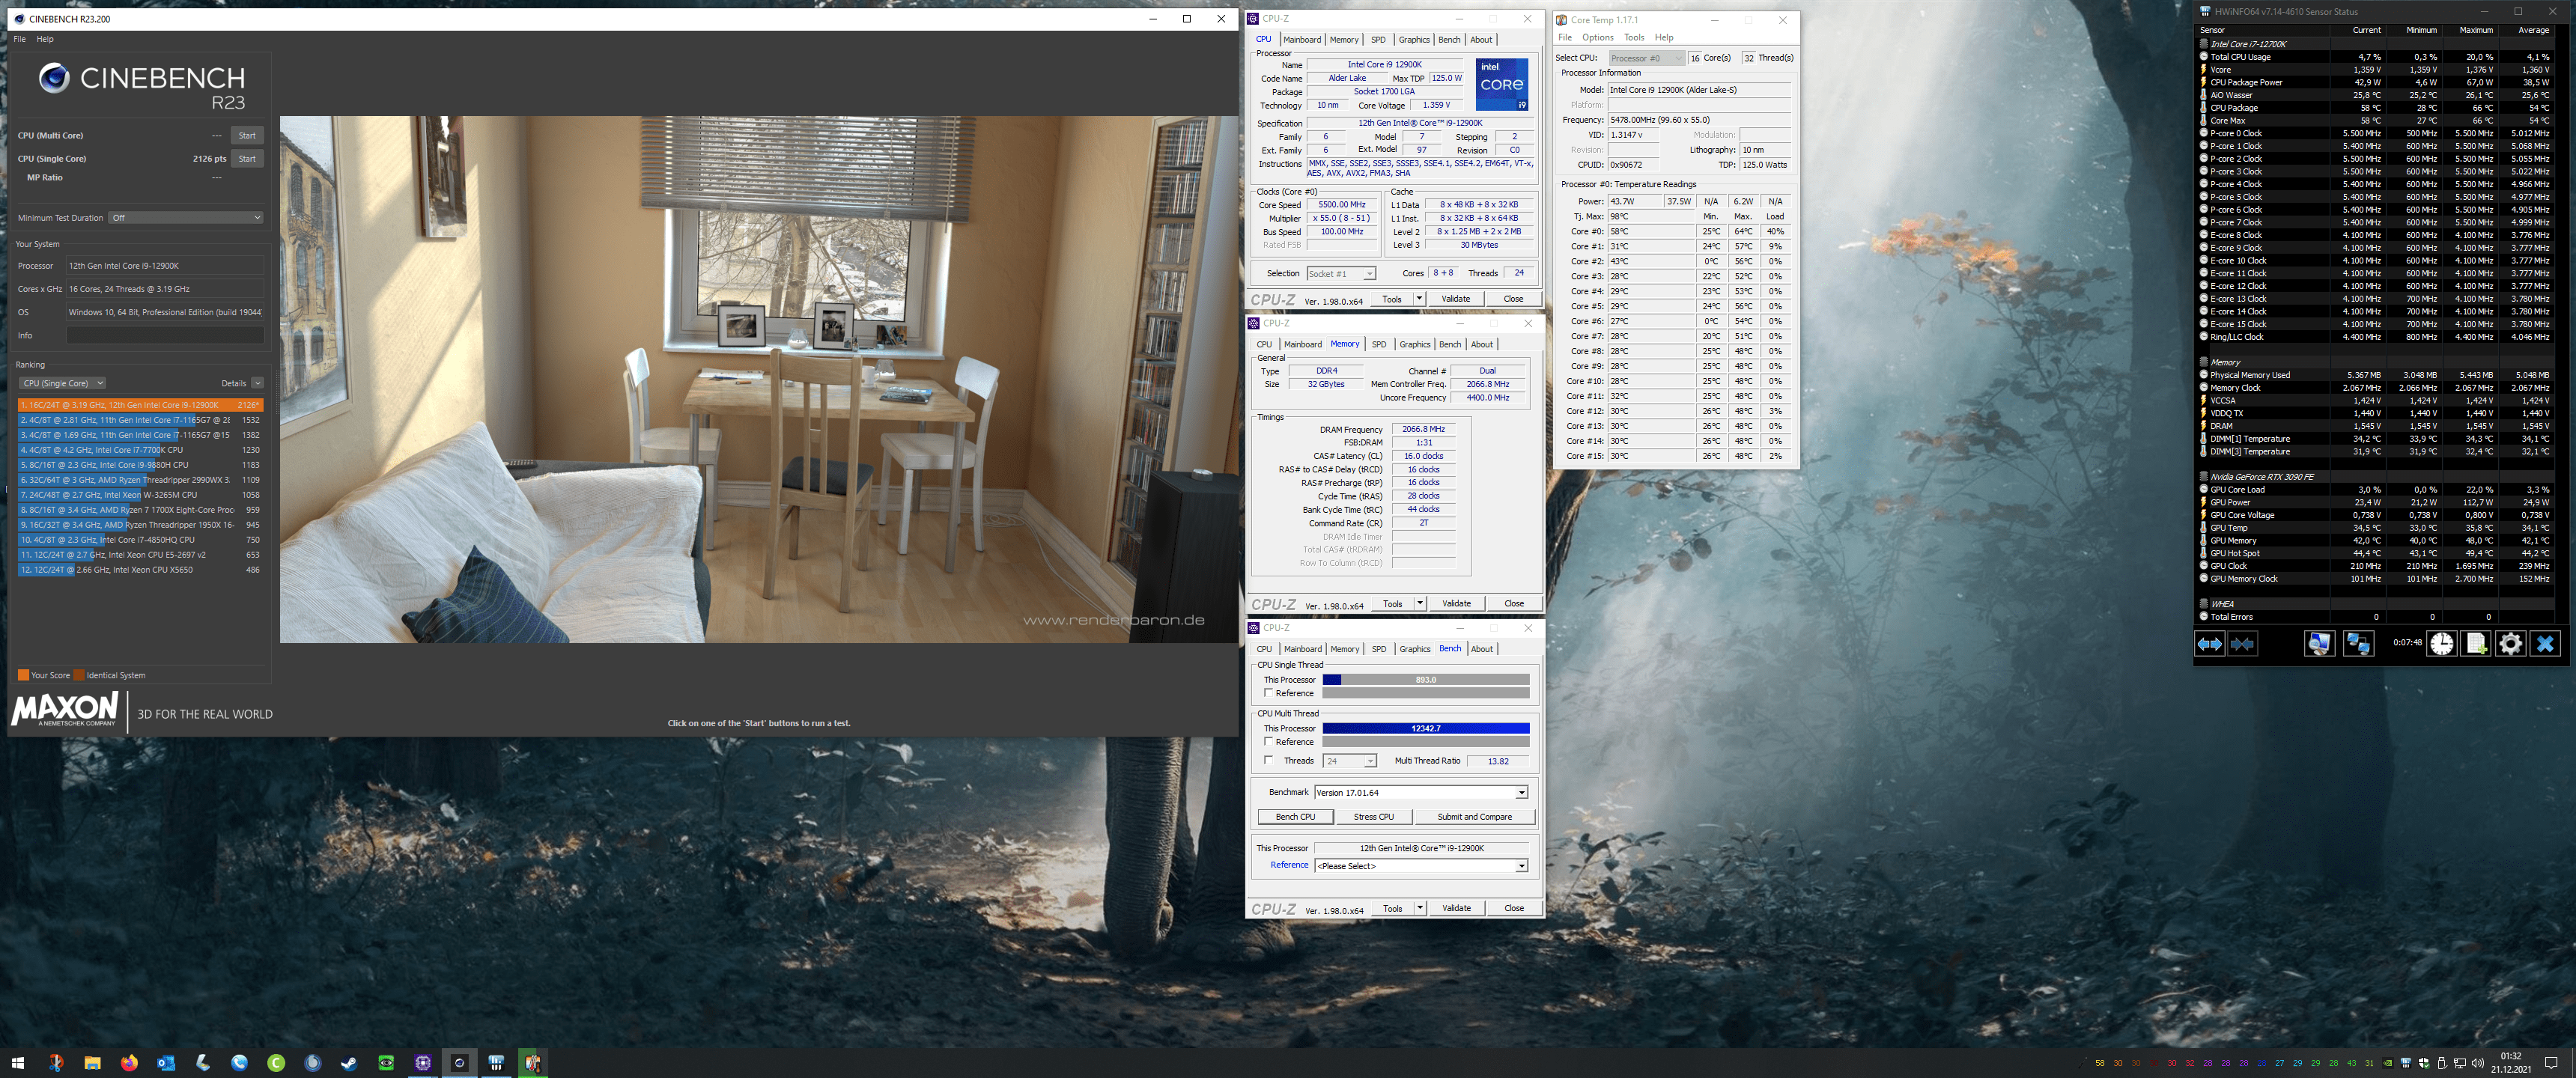The height and width of the screenshot is (1078, 2576).
Task: Open Tools dropdown arrow in top CPU-Z window
Action: pyautogui.click(x=1419, y=299)
